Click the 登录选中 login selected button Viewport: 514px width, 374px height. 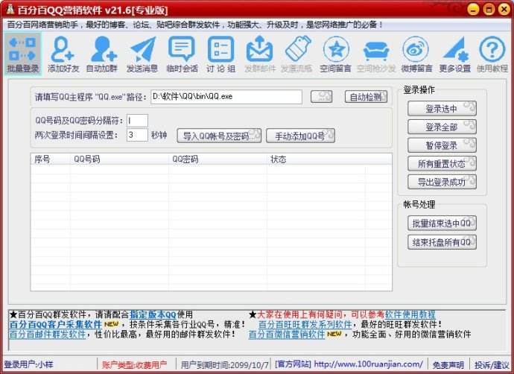coord(442,109)
